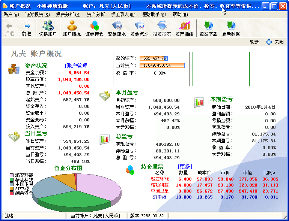
Task: Click the 潞安环能 pink legend swatch
Action: tap(12, 175)
